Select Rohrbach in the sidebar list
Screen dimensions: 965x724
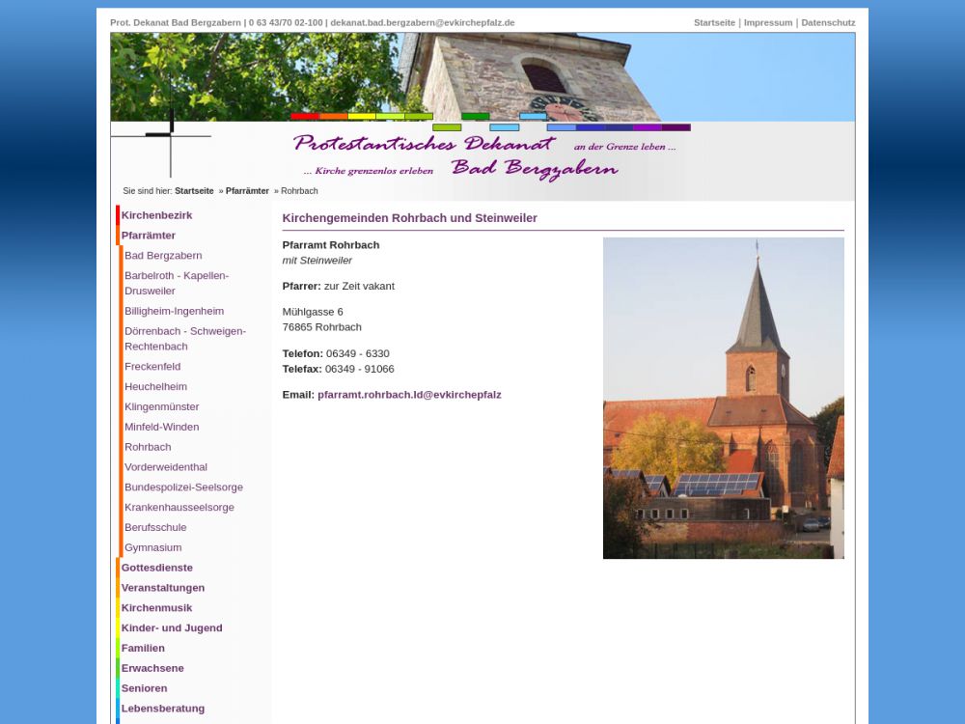148,447
